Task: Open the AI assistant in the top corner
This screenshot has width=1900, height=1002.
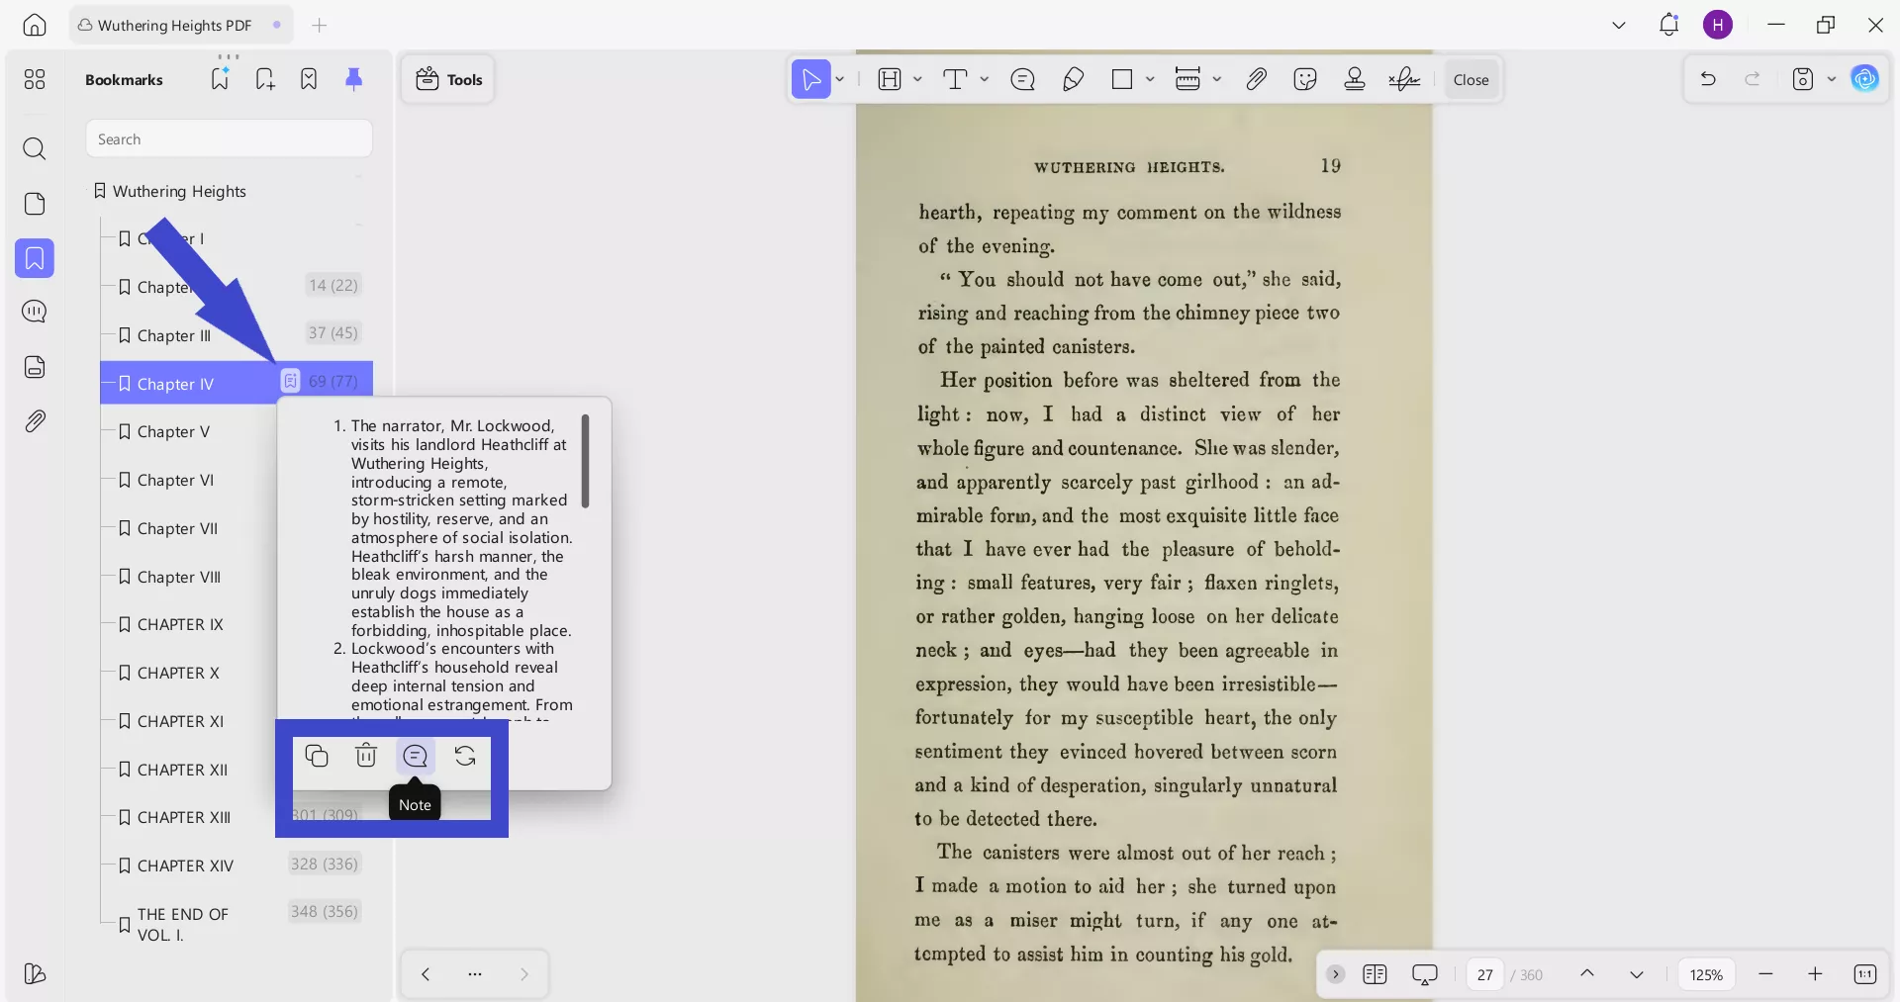Action: point(1866,79)
